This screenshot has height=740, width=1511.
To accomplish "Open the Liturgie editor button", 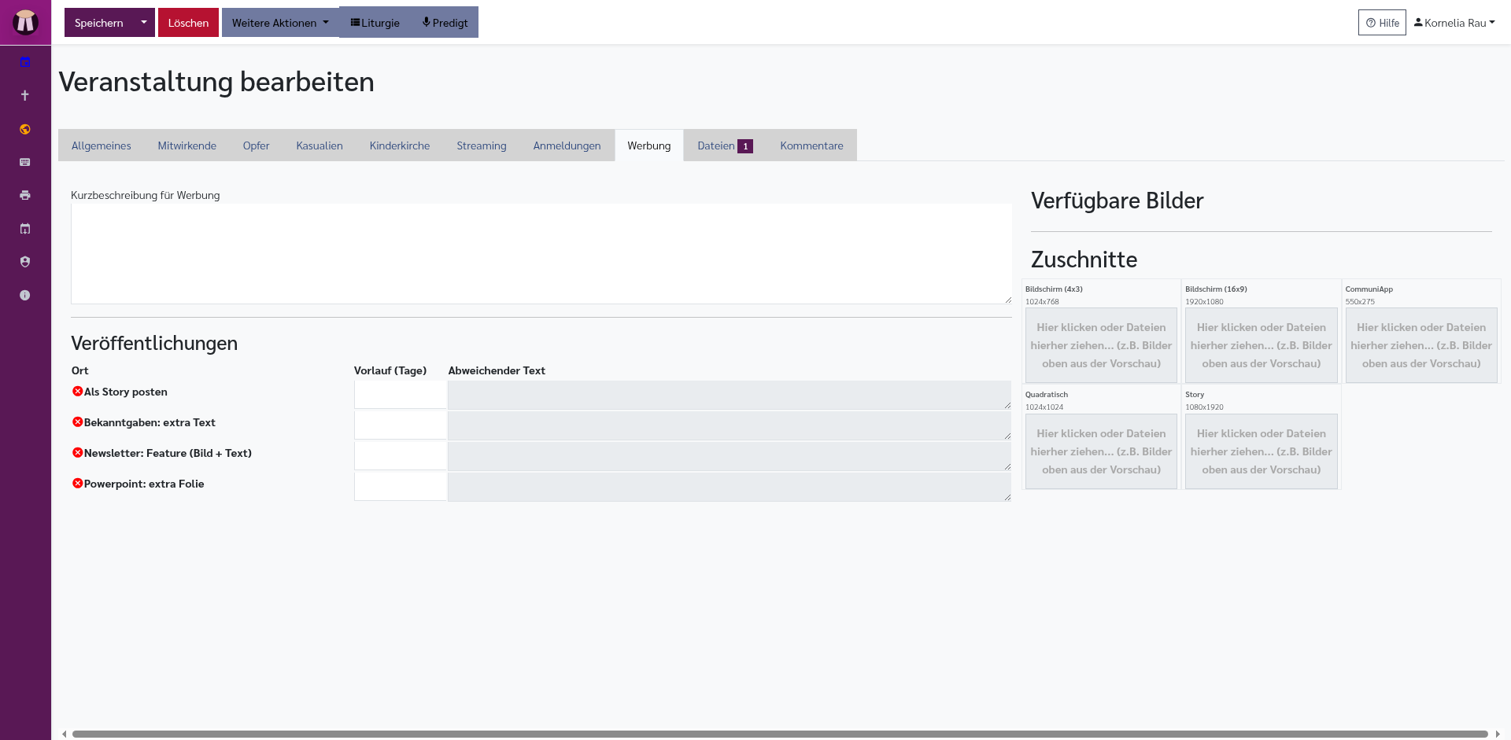I will [x=375, y=23].
